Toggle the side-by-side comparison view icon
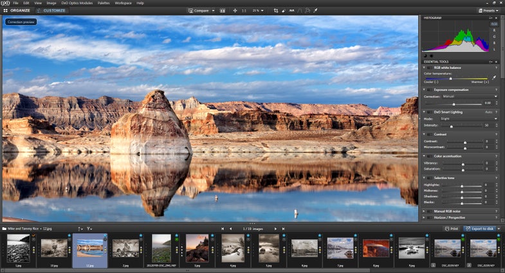This screenshot has width=505, height=273. (223, 10)
